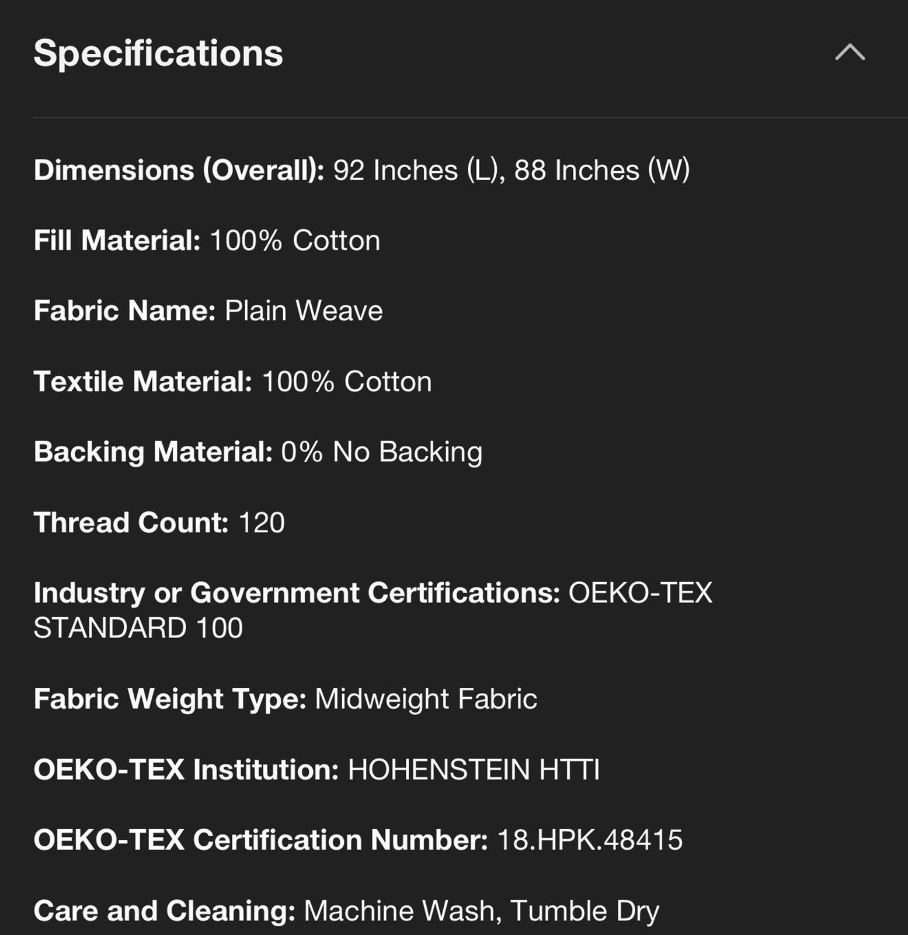Screen dimensions: 908x935
Task: Click the OEKO-TEX Institution label
Action: (x=186, y=770)
